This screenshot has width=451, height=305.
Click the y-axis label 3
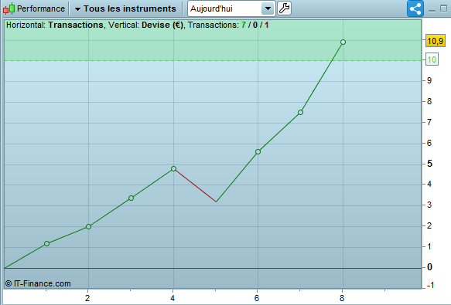(429, 205)
